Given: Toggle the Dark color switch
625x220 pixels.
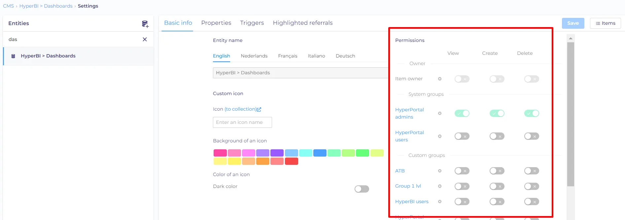Looking at the screenshot, I should pos(362,189).
